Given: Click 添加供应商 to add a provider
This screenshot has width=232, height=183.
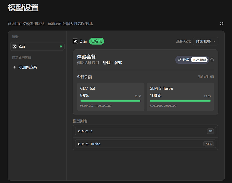Looking at the screenshot, I should [27, 67].
